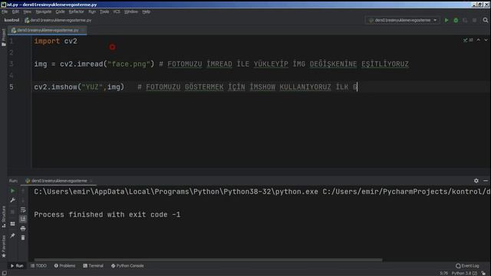Toggle Scroll to End in the console
This screenshot has height=276, width=491.
pos(23,219)
